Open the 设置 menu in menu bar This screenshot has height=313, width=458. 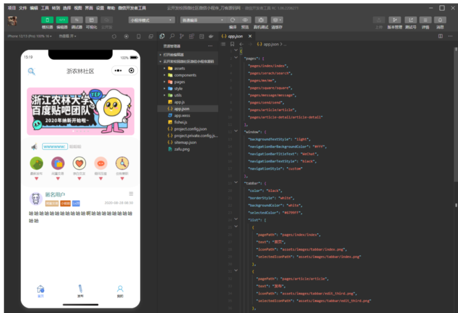pyautogui.click(x=100, y=8)
